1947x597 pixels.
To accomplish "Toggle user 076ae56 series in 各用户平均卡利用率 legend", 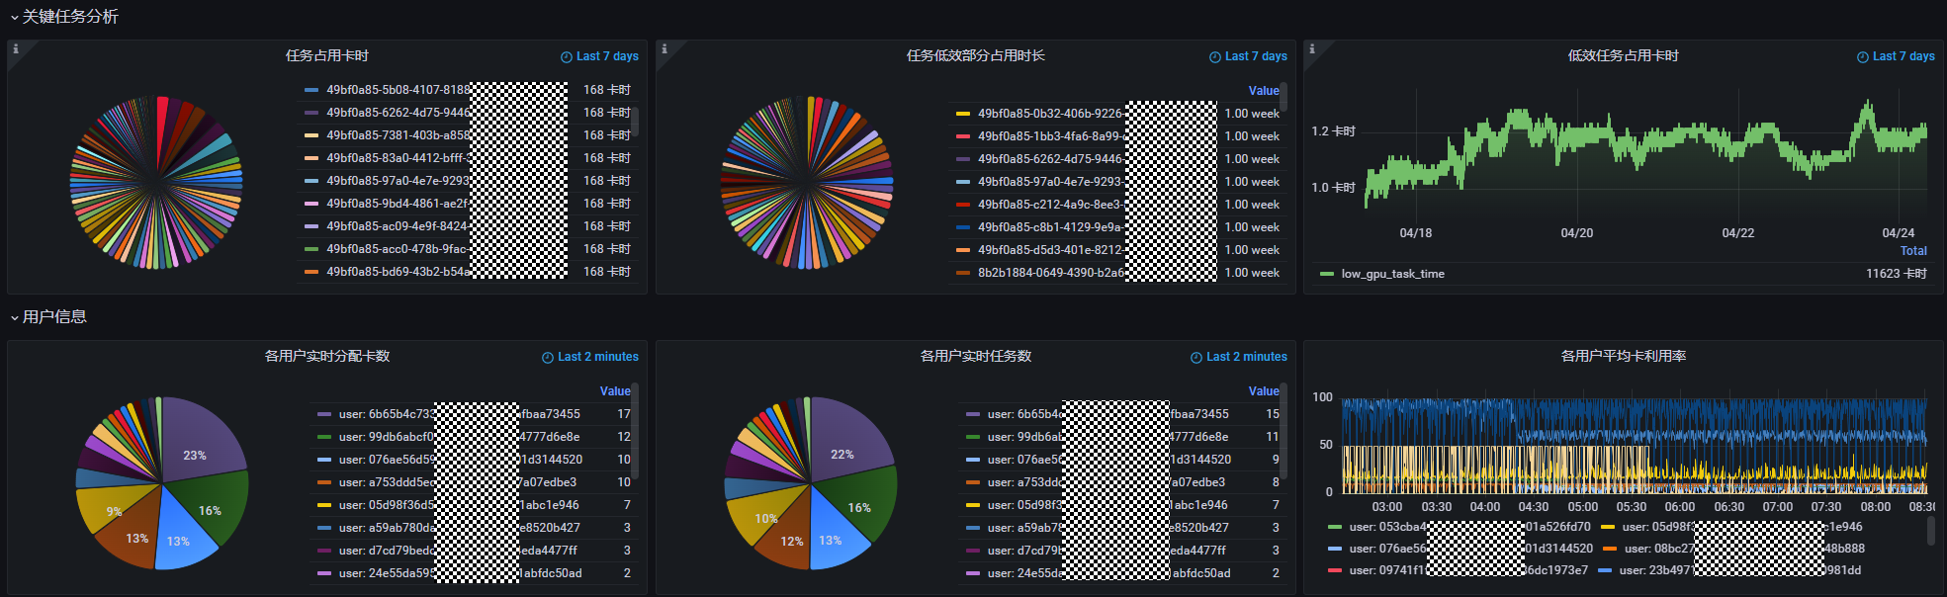I will [x=1471, y=549].
